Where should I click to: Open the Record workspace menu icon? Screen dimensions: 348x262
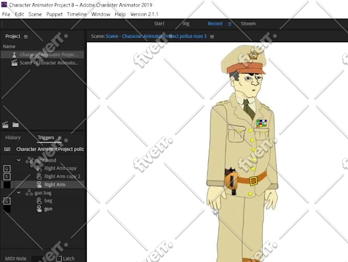pos(230,24)
